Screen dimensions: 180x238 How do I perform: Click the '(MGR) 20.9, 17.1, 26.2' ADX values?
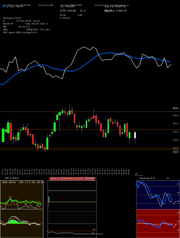(38, 30)
